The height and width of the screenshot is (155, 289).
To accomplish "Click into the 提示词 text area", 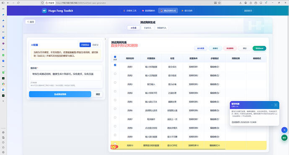I will (x=66, y=75).
